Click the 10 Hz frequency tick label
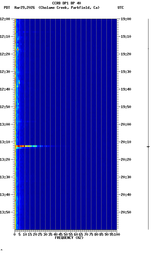 tap(25, 235)
